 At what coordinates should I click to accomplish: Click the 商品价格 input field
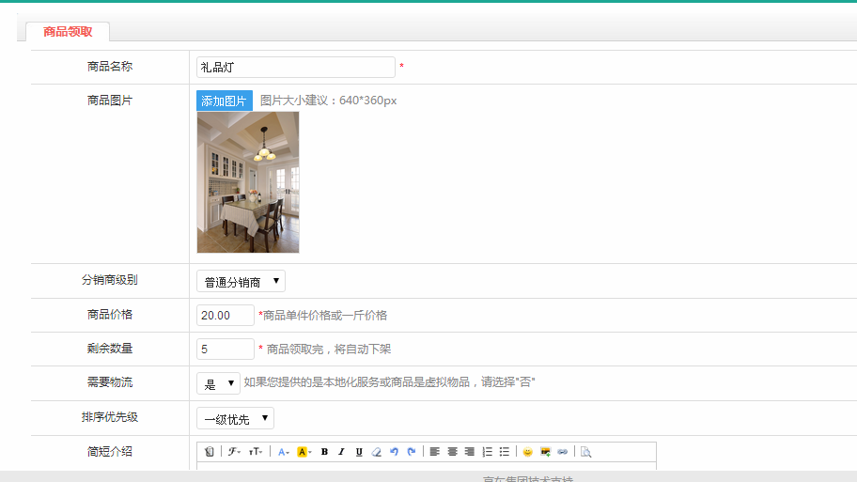click(x=226, y=316)
